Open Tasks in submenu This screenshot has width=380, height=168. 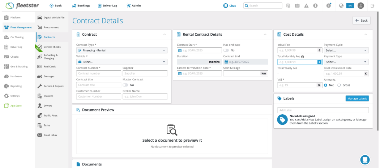click(x=52, y=125)
